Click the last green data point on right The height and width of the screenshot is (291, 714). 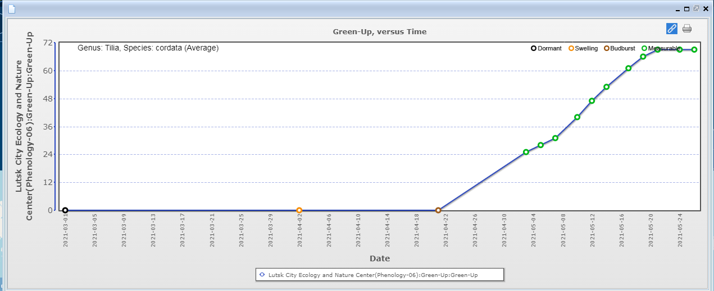pos(694,49)
